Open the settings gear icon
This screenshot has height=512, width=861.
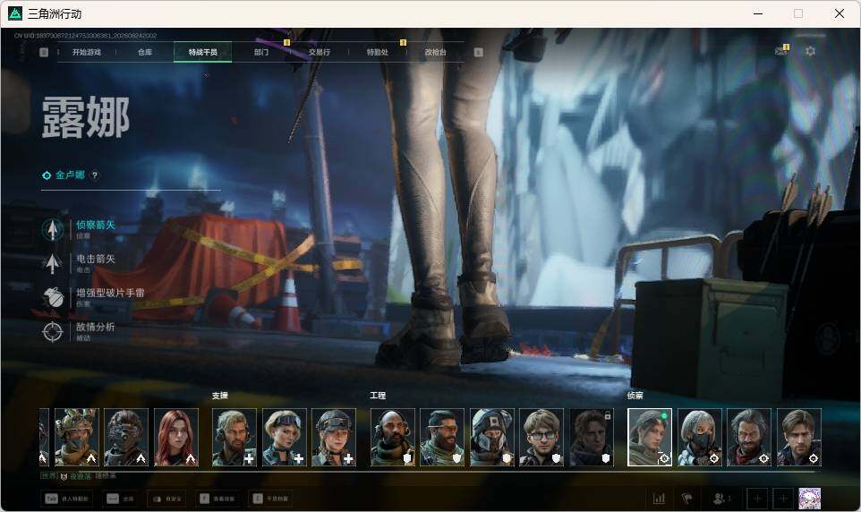(810, 51)
